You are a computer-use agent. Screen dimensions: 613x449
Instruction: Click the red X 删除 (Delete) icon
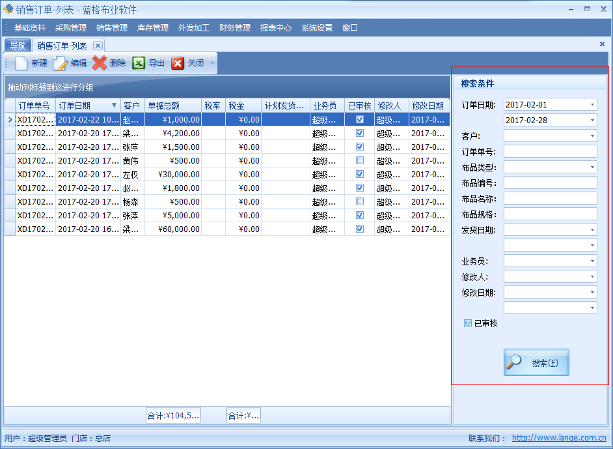[x=100, y=63]
